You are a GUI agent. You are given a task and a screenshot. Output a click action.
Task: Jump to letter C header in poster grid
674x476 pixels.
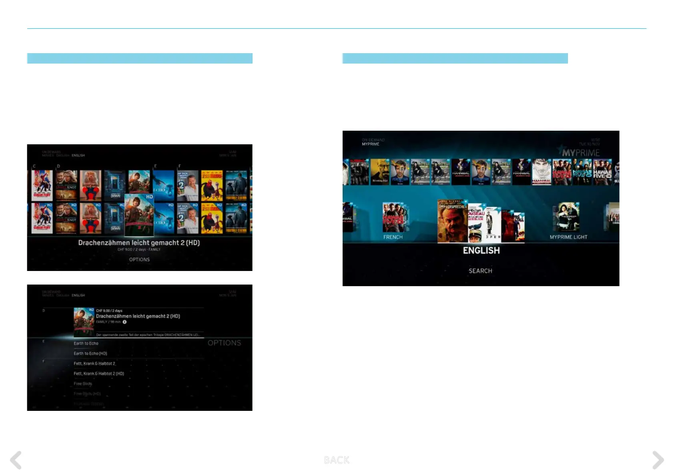coord(34,166)
